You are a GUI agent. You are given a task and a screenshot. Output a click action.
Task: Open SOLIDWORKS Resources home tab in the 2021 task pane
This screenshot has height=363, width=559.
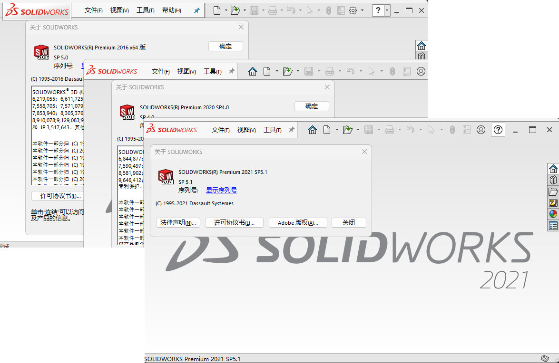click(x=553, y=169)
